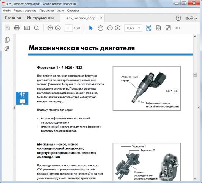Open the Help question mark icon
The height and width of the screenshot is (183, 202).
178,18
